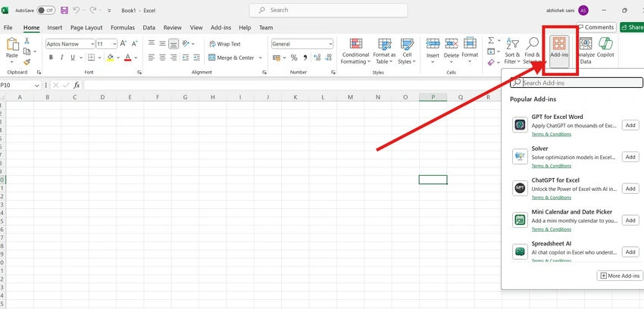Launch Copilot from the ribbon
The height and width of the screenshot is (309, 644).
pos(605,47)
